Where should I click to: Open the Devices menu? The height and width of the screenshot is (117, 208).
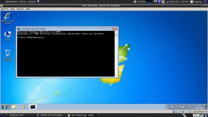20,9
